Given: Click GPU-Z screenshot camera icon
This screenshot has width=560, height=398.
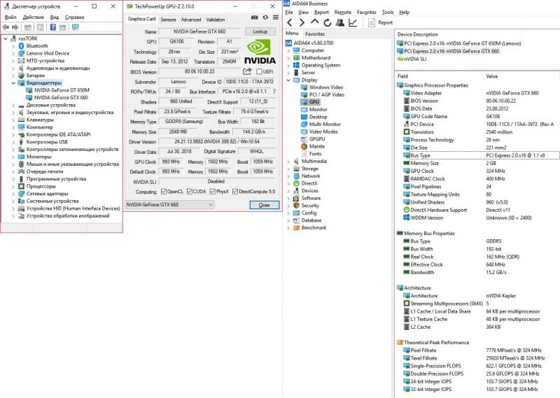Looking at the screenshot, I should click(254, 17).
